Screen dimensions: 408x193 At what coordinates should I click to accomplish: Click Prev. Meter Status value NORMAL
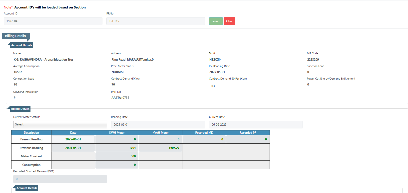click(x=118, y=72)
